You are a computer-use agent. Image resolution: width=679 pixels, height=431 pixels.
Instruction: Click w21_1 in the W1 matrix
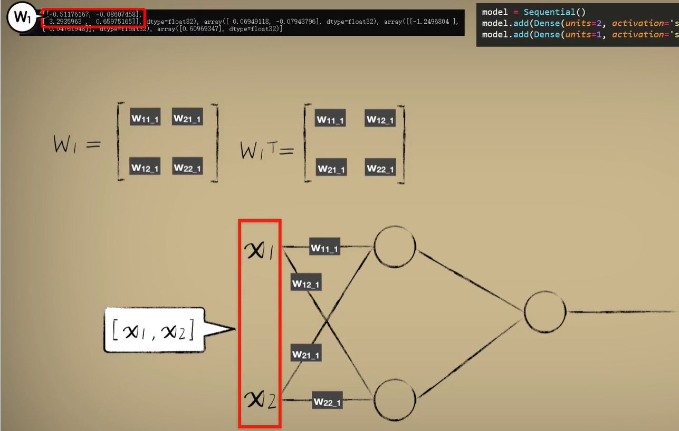[x=187, y=117]
